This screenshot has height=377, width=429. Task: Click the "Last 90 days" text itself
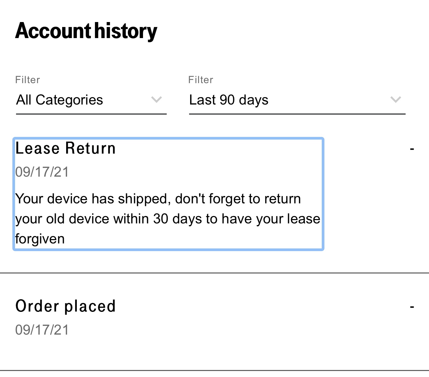point(229,100)
